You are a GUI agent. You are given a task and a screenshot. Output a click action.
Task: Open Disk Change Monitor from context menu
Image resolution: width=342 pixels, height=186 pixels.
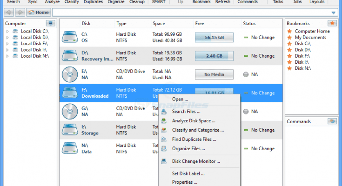[196, 161]
